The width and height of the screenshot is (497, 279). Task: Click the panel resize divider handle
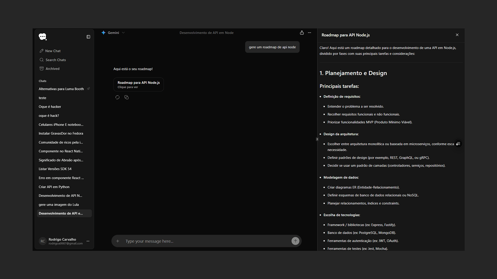(317, 139)
